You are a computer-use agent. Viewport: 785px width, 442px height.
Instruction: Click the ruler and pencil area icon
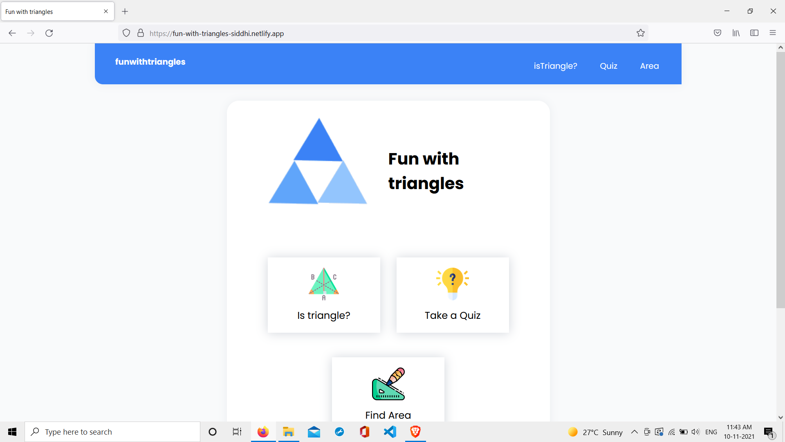(388, 384)
